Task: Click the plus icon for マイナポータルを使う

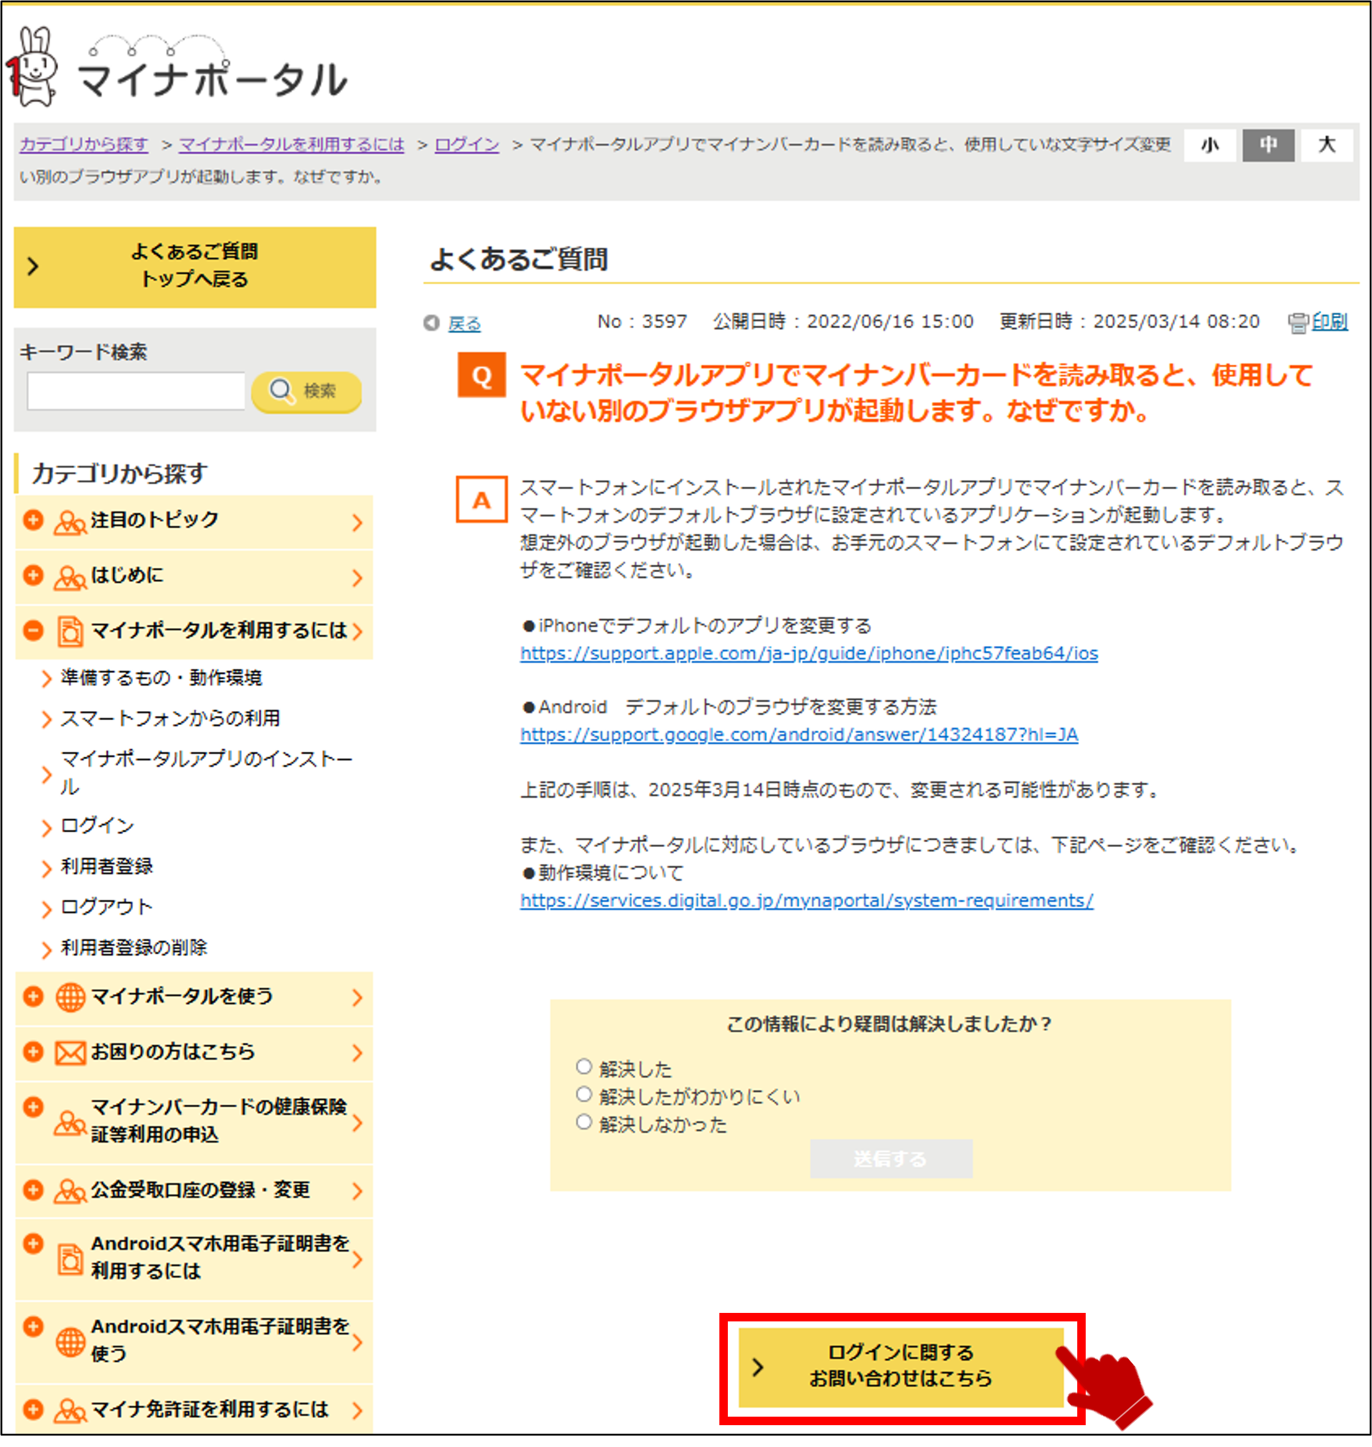Action: (33, 996)
